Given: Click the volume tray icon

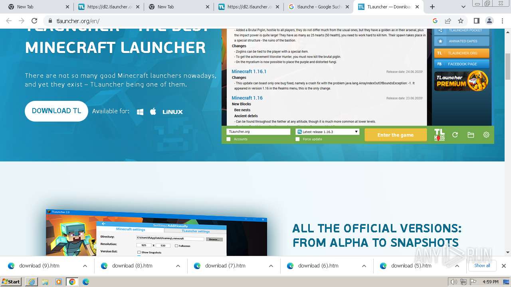Looking at the screenshot, I should tap(454, 282).
